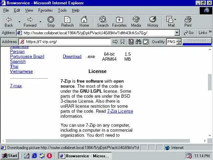Click the horizontal scrollbar left arrow
Viewport: 213px width, 160px height.
(3, 141)
